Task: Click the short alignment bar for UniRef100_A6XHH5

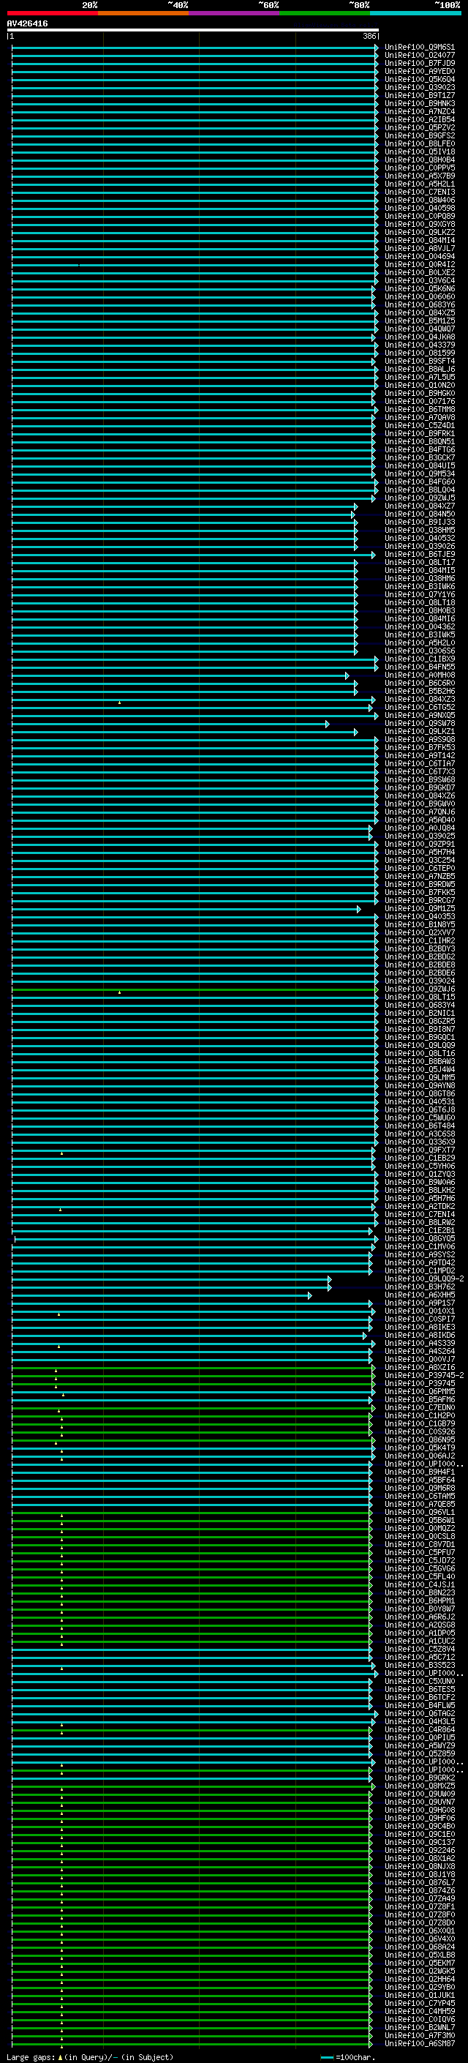Action: coord(162,1296)
